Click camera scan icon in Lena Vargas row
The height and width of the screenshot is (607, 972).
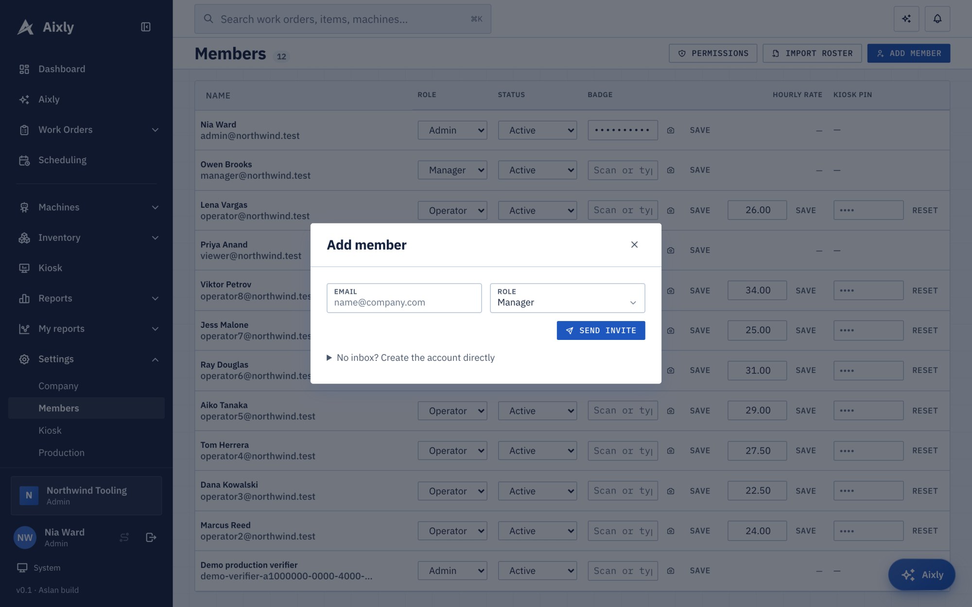(x=671, y=210)
